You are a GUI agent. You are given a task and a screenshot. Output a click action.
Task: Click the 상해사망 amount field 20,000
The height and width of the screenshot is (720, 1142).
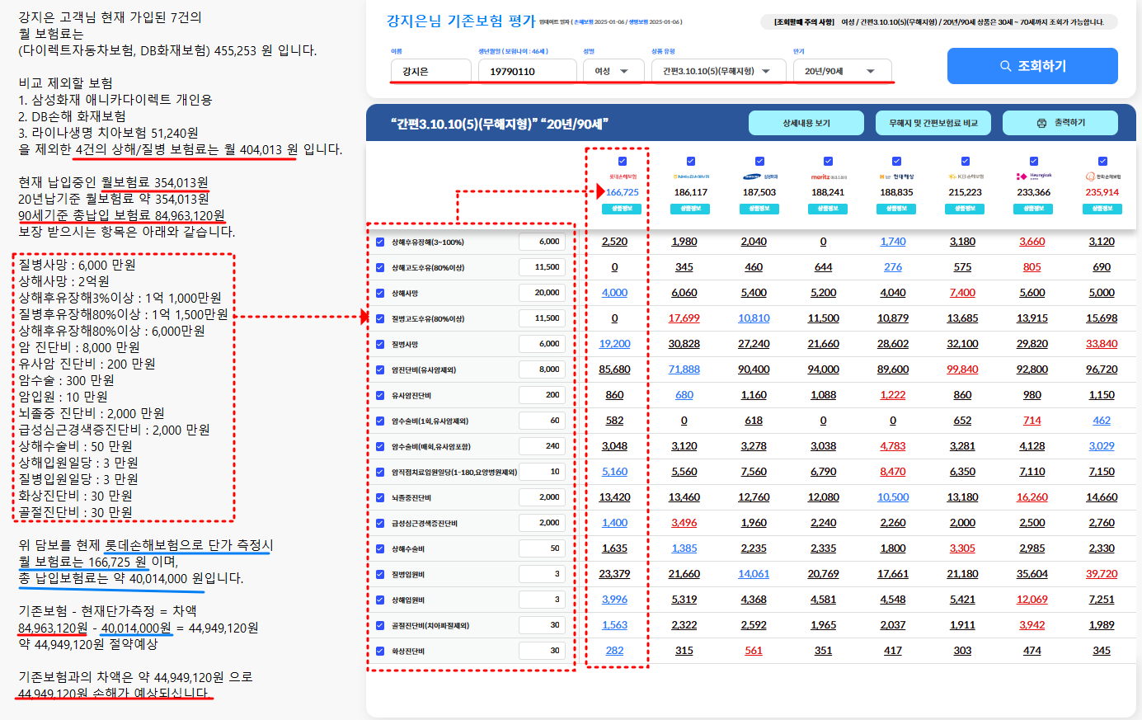[x=542, y=293]
